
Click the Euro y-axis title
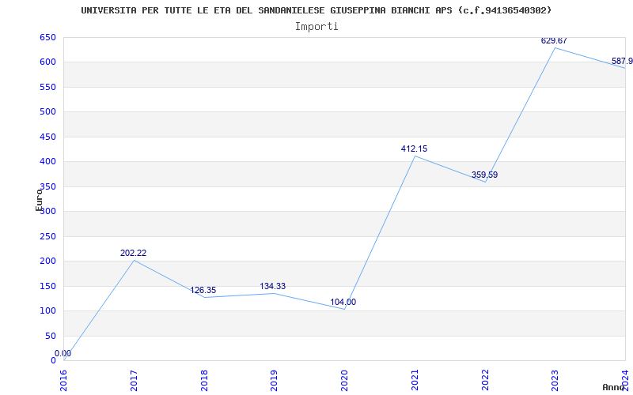(x=39, y=200)
